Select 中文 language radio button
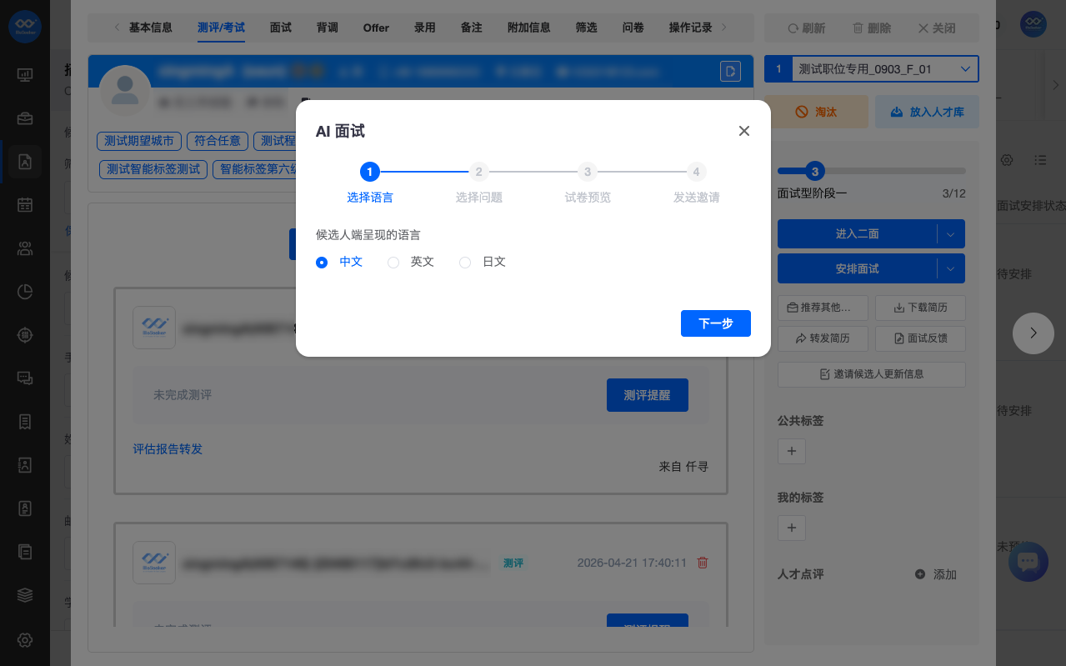 (x=322, y=262)
